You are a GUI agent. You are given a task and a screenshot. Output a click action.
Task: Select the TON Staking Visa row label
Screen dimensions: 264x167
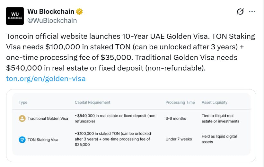(43, 139)
